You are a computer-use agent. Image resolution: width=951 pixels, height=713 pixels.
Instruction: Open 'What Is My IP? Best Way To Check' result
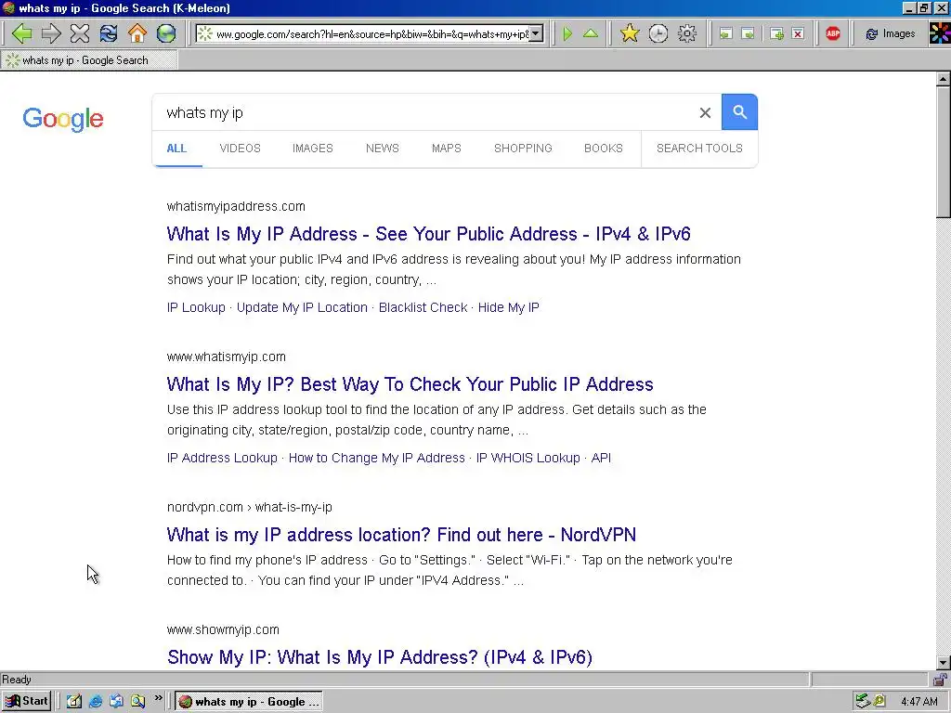click(x=410, y=384)
